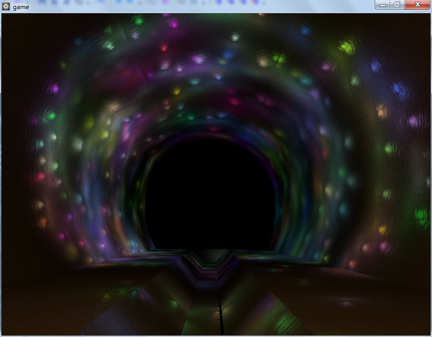Image resolution: width=432 pixels, height=337 pixels.
Task: Close the game window
Action: tap(417, 5)
